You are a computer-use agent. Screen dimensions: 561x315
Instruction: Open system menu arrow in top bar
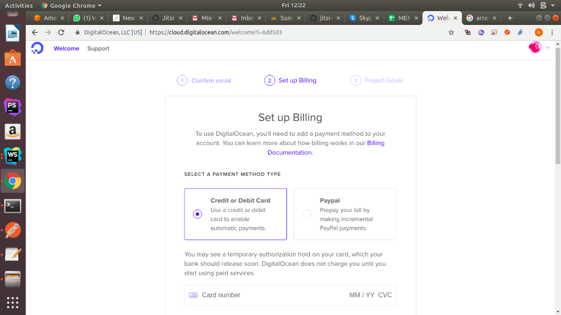click(552, 5)
